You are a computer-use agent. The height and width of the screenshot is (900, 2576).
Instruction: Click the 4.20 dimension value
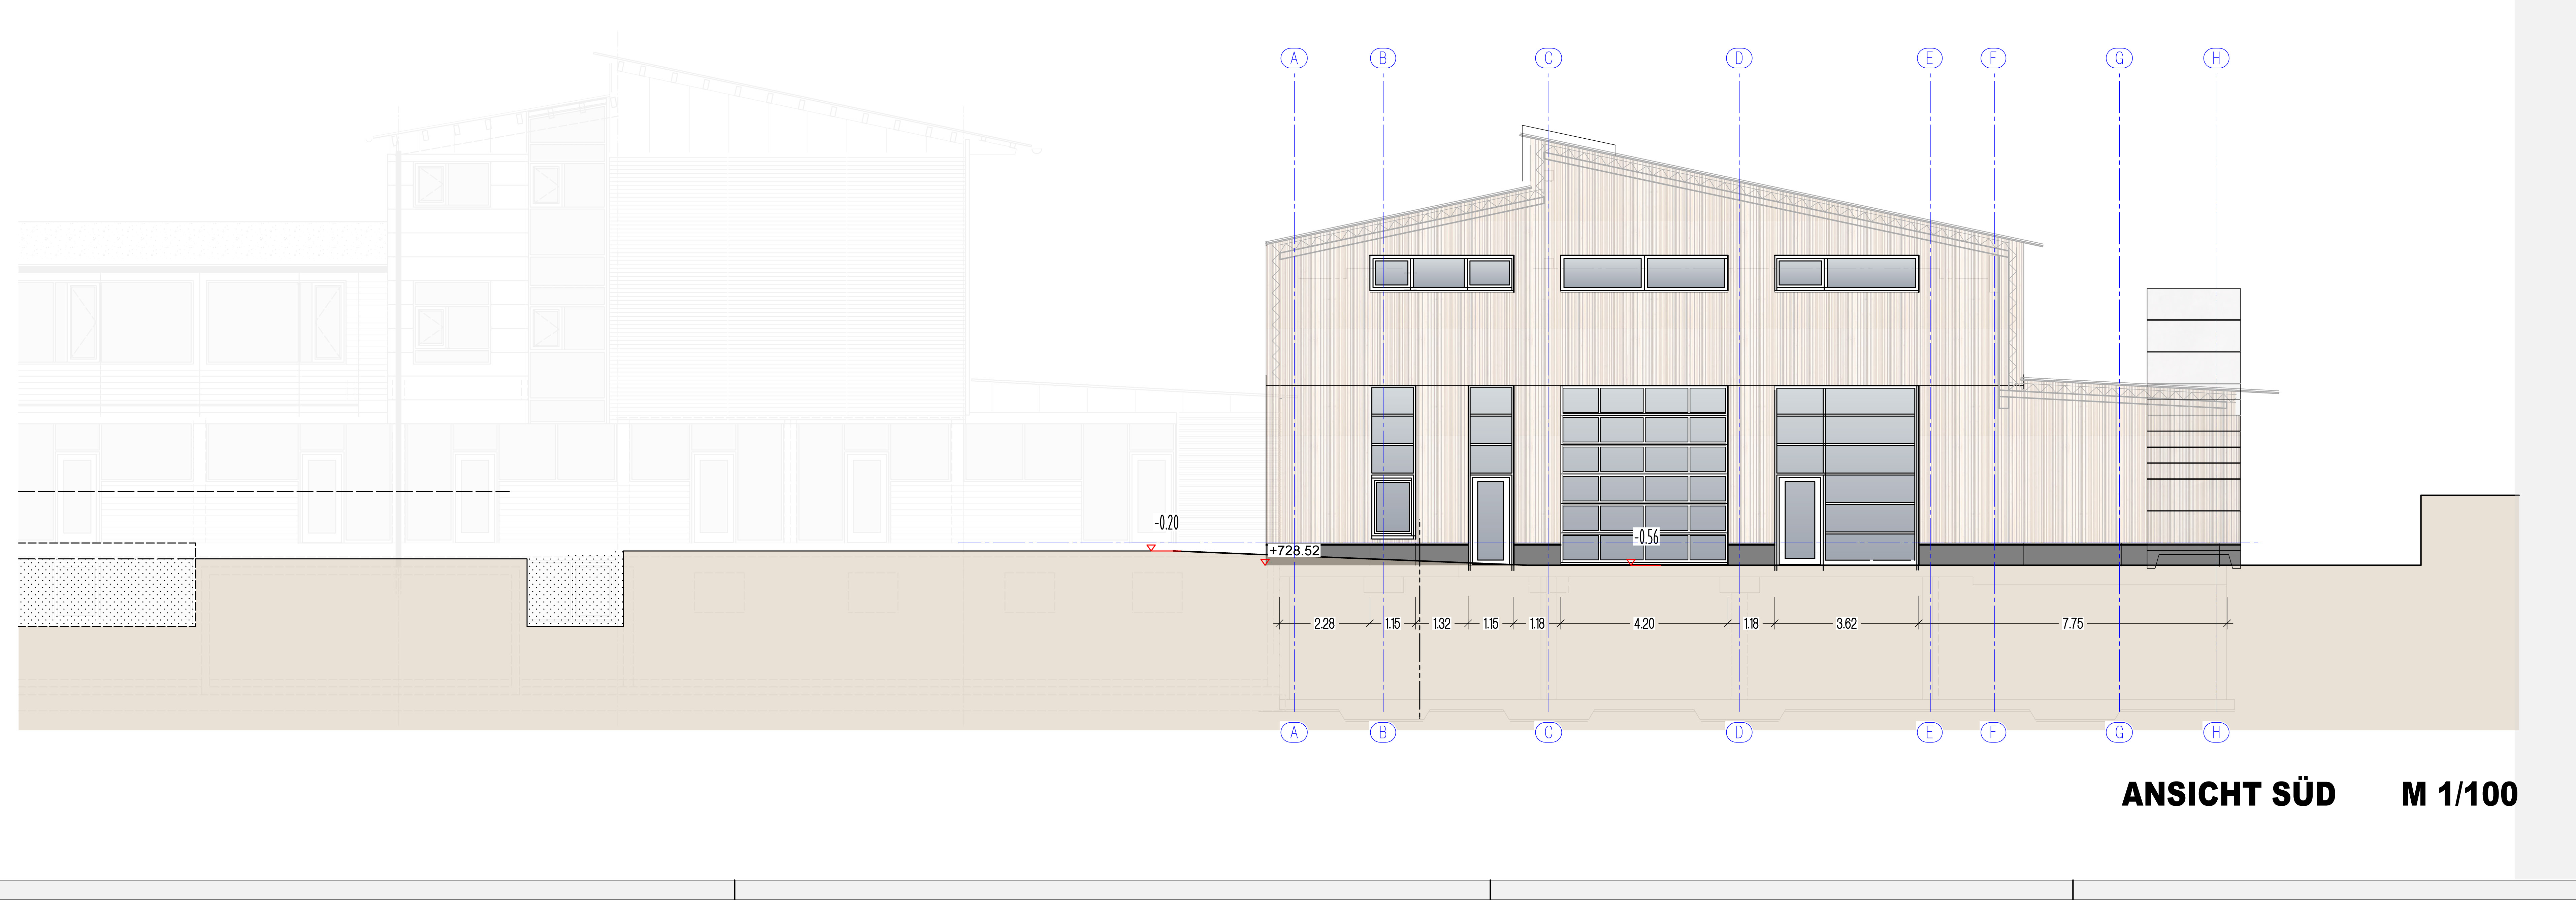[1644, 623]
